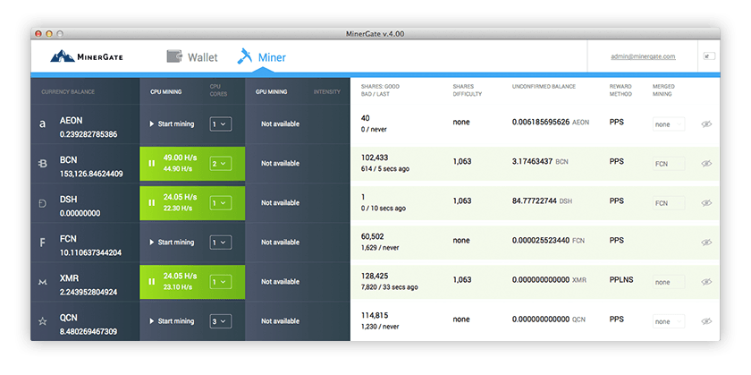The image size is (751, 375).
Task: Pause BCN CPU mining
Action: pos(151,164)
